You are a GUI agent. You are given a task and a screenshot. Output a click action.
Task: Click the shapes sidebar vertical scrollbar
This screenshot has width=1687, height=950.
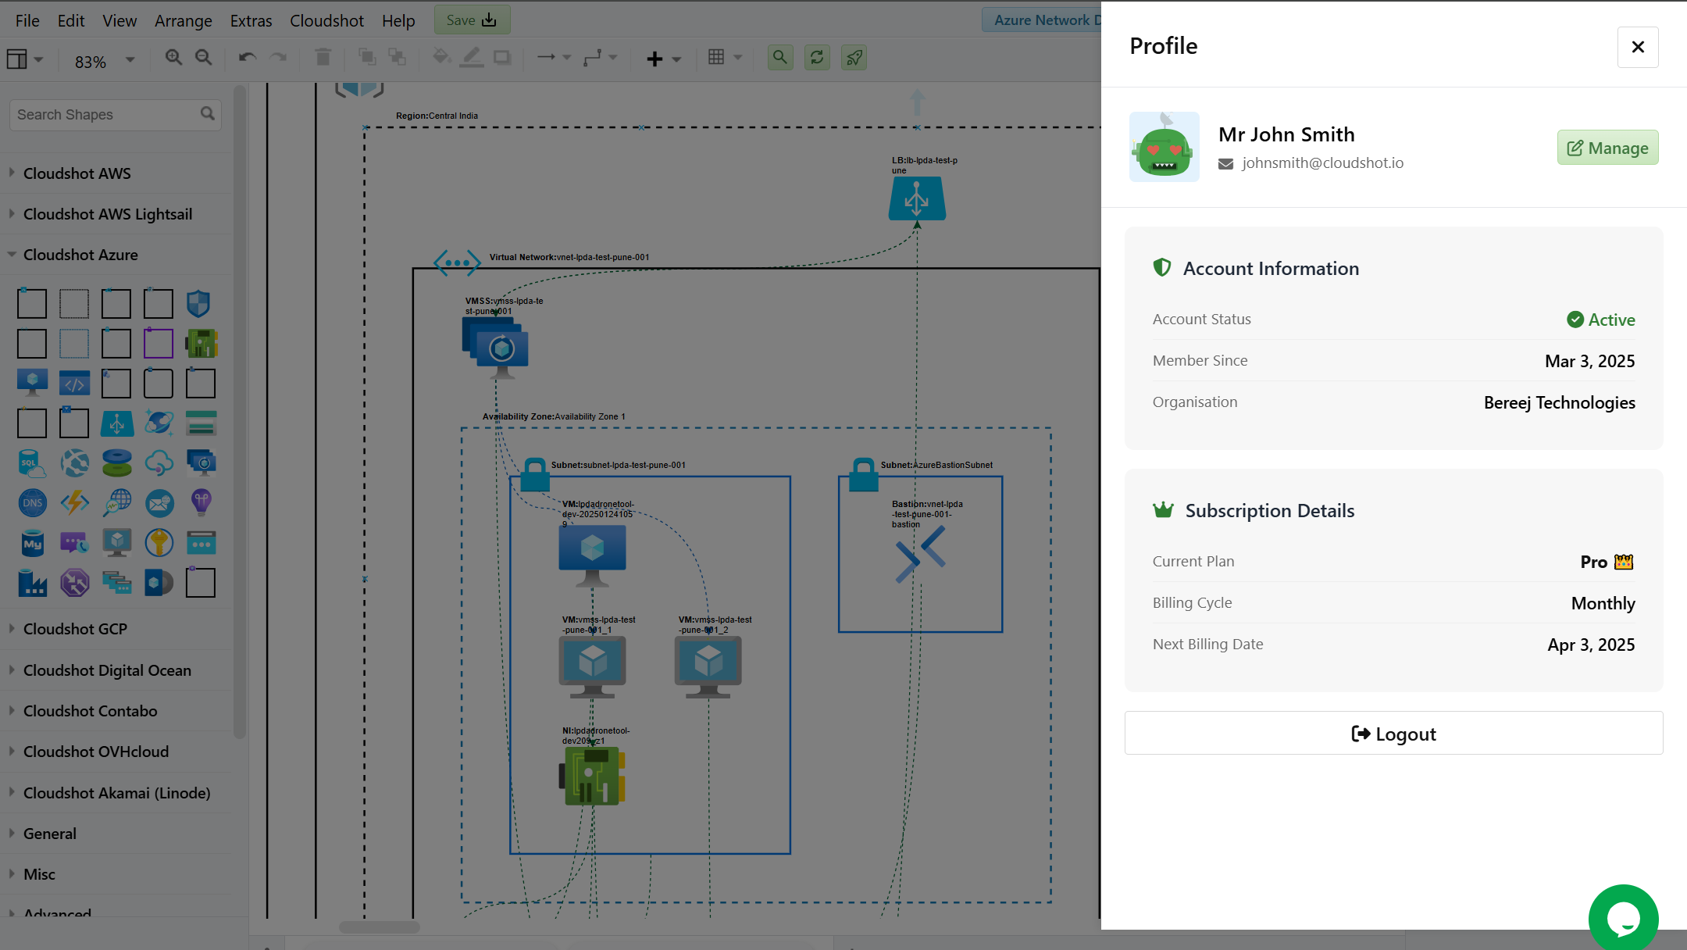240,412
